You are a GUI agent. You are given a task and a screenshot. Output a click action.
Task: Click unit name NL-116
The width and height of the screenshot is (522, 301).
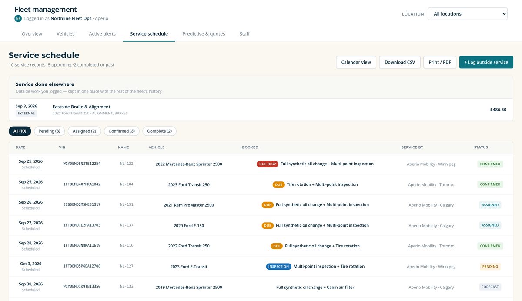(x=127, y=246)
